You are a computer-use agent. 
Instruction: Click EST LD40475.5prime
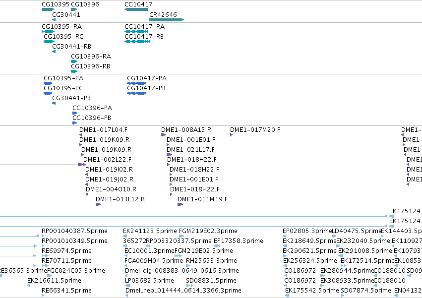357,231
